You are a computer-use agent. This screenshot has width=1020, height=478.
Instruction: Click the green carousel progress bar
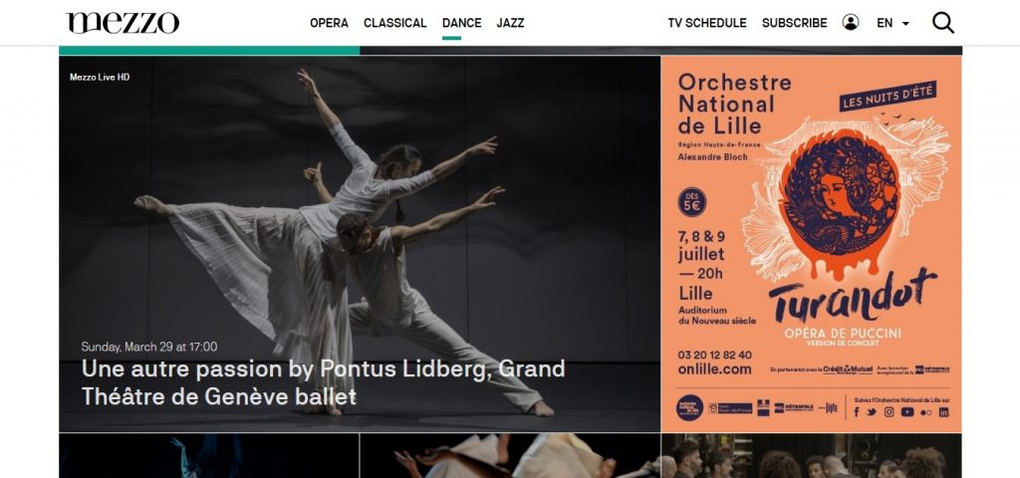[x=209, y=50]
